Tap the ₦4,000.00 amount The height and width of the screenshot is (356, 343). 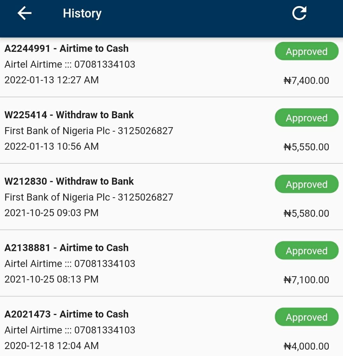coord(306,346)
